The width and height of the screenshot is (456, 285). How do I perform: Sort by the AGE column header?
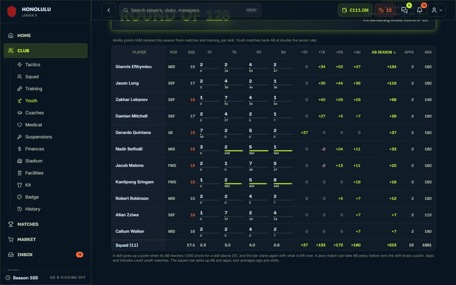coord(191,52)
